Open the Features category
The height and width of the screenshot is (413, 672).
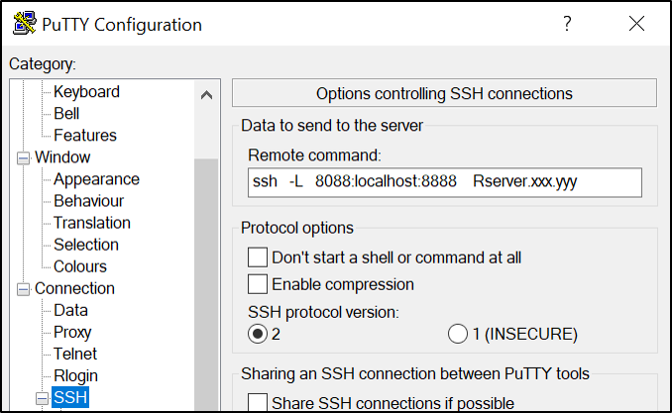pos(85,136)
